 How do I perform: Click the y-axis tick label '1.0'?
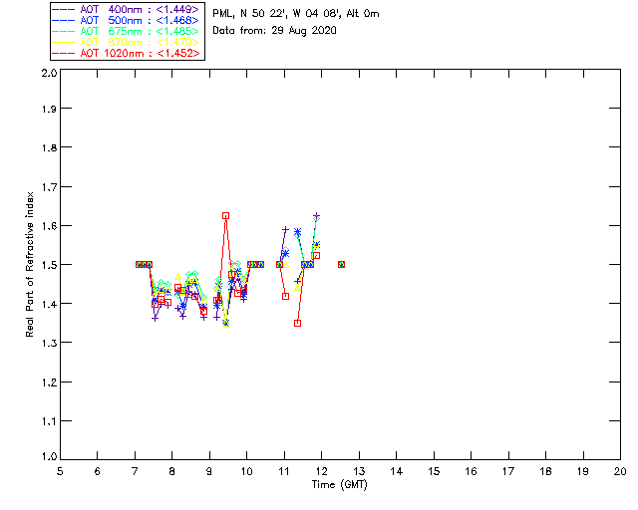[49, 456]
